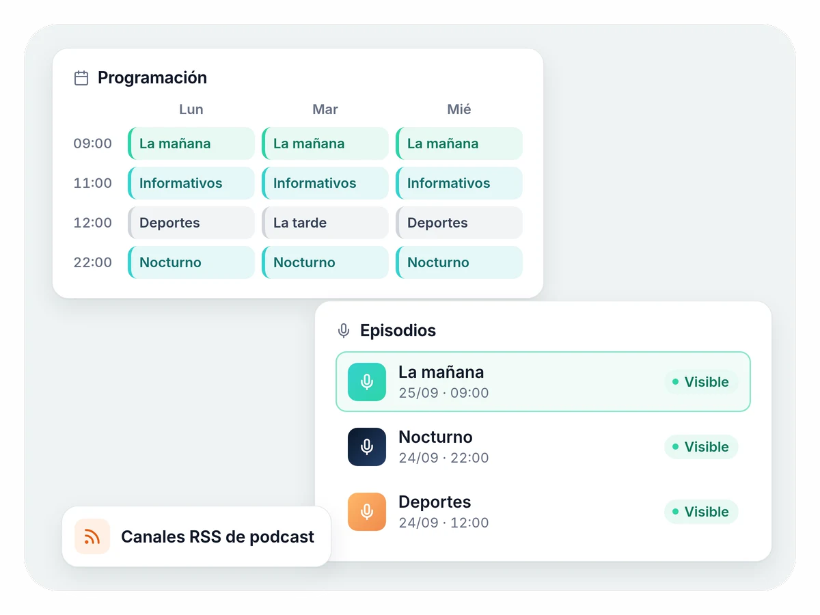Viewport: 820px width, 615px height.
Task: Select the Mié column header
Action: [459, 109]
